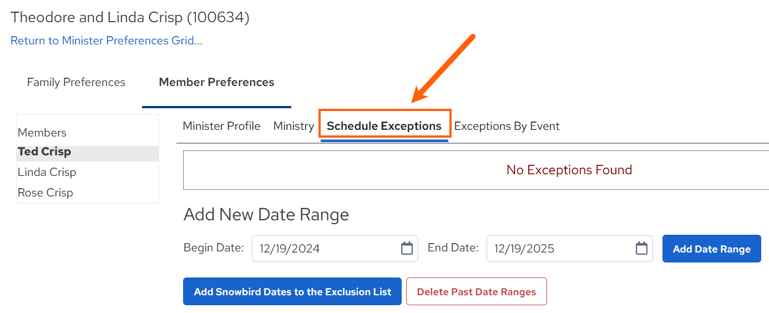Click Delete Past Date Ranges button

(477, 291)
